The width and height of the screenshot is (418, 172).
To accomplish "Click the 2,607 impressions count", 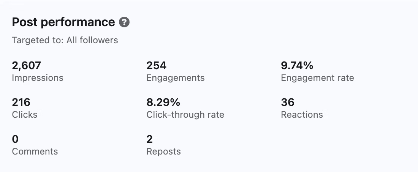I will tap(26, 66).
